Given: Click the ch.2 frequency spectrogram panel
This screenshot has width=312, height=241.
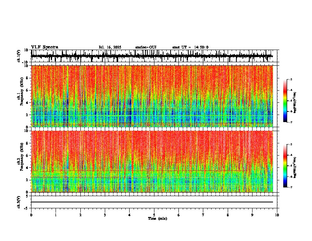Looking at the screenshot, I should (x=154, y=161).
